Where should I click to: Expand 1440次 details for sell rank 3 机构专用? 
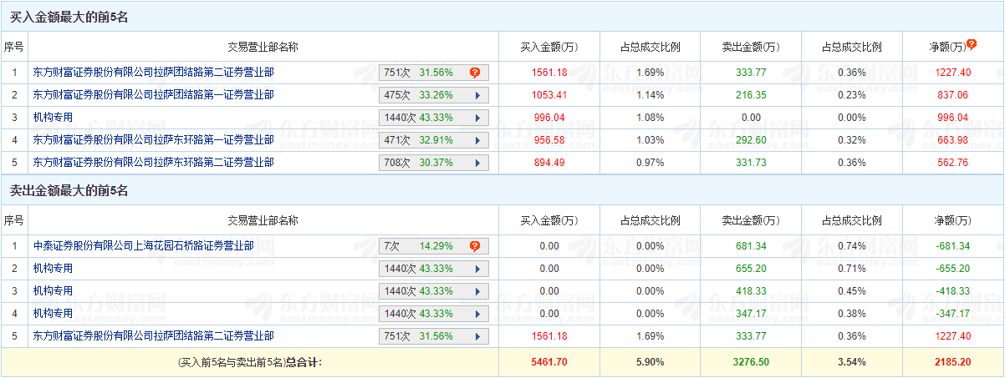pos(477,291)
